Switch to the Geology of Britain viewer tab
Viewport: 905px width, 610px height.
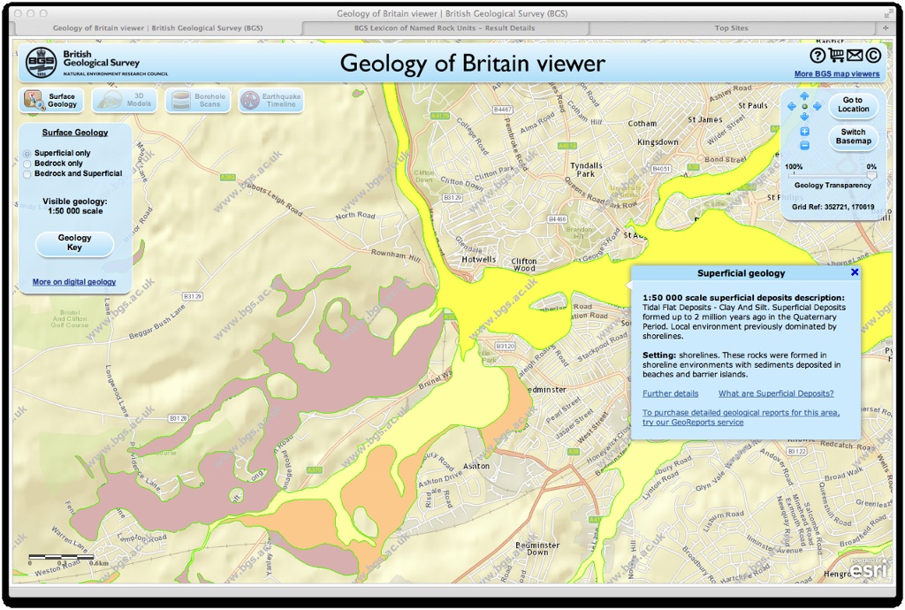click(x=157, y=27)
